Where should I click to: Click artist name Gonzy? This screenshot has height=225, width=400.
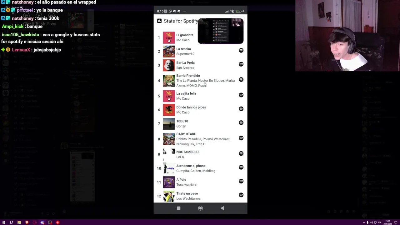click(x=181, y=126)
